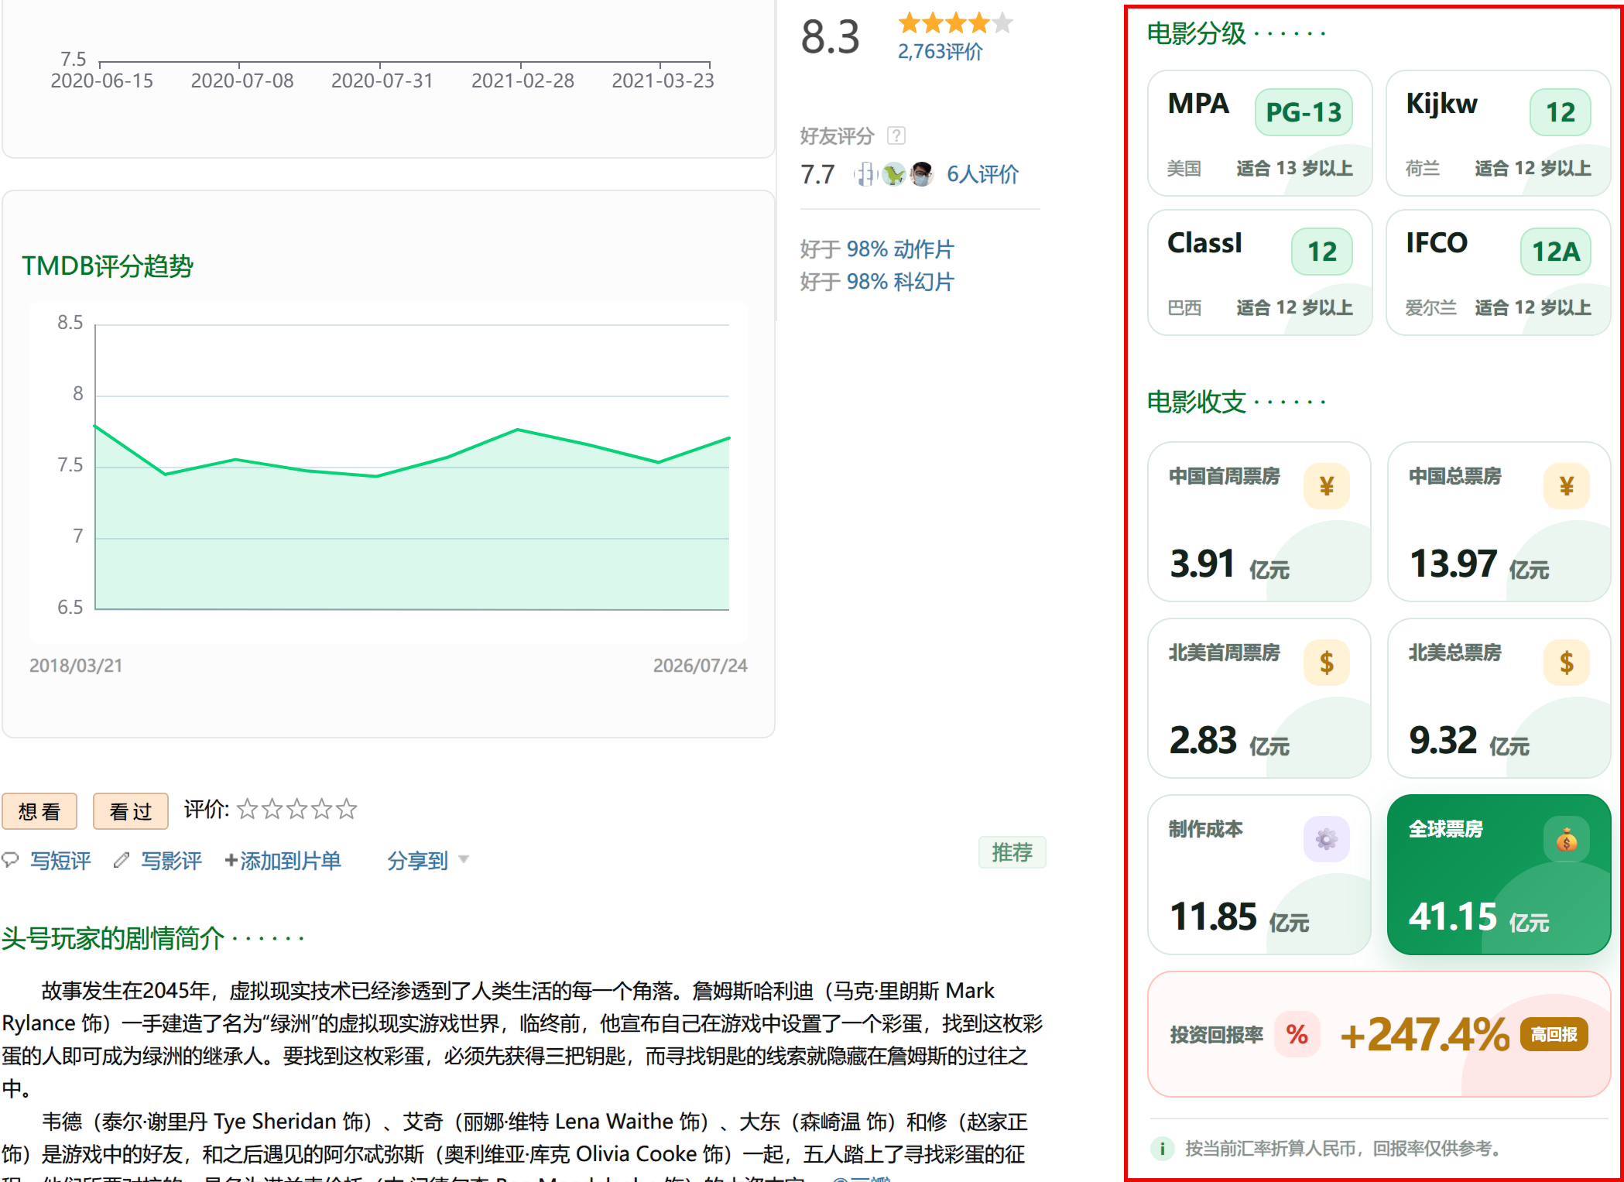Open the 写短评 link

pos(60,860)
